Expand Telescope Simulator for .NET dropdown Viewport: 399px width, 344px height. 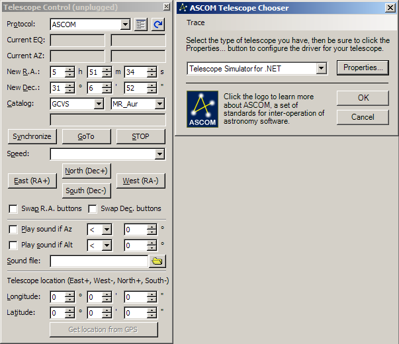click(x=322, y=68)
